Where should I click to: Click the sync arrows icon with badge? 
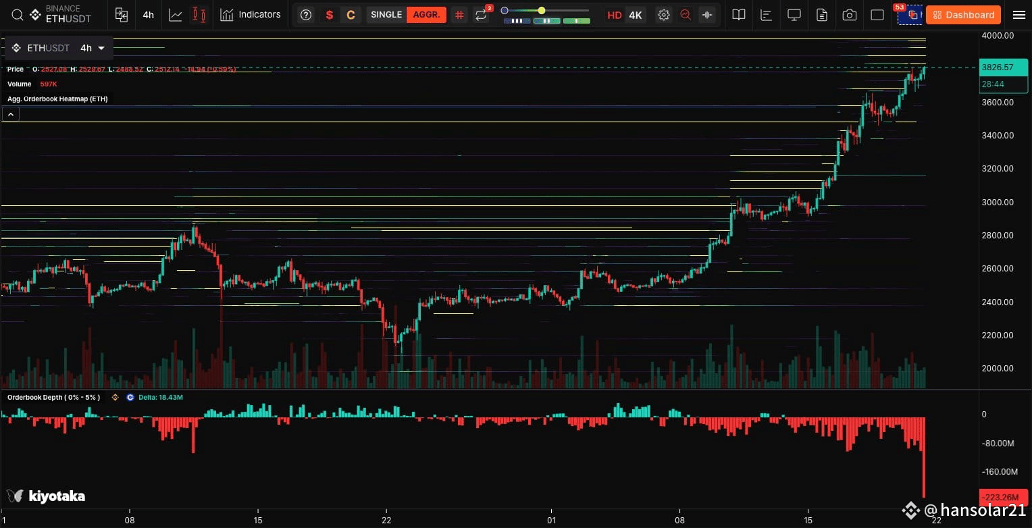coord(482,15)
